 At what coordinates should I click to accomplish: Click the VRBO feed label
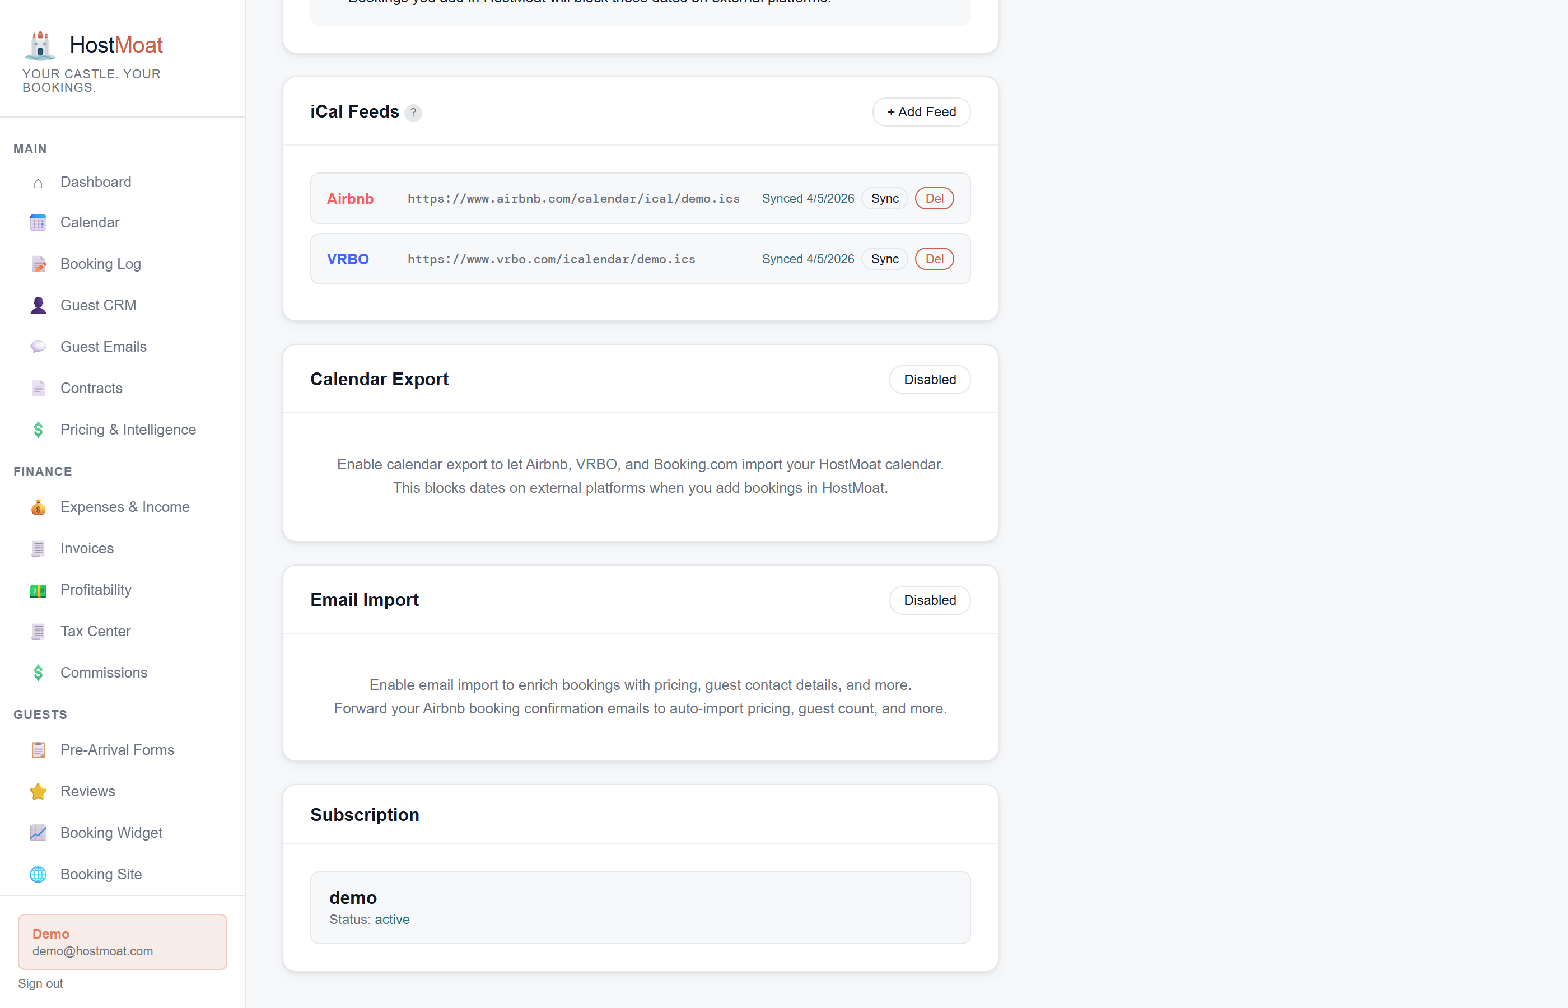coord(348,259)
